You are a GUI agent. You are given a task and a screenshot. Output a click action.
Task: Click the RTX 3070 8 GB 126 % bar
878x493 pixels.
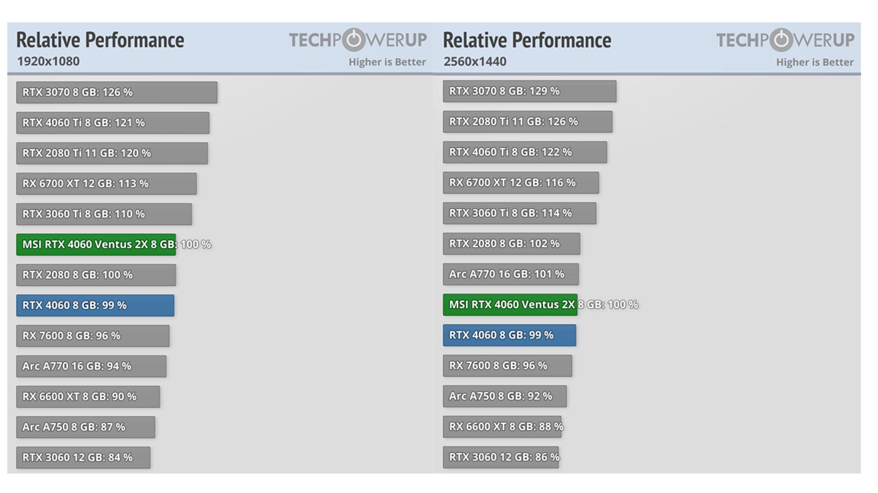pos(117,93)
